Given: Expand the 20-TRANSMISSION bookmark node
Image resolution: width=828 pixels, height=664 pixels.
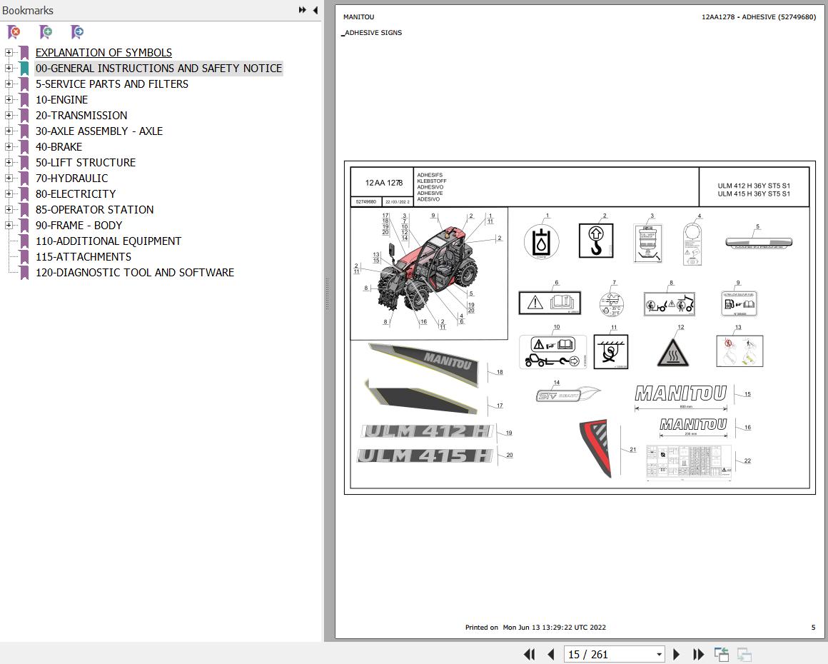Looking at the screenshot, I should [x=9, y=115].
